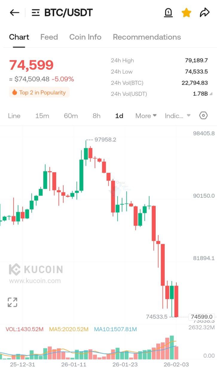Switch to the 8h interval

pyautogui.click(x=97, y=116)
